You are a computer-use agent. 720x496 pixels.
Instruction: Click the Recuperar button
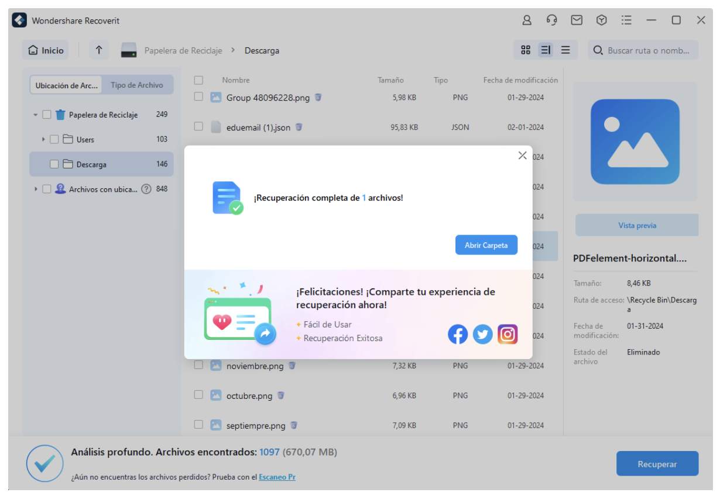pos(657,464)
